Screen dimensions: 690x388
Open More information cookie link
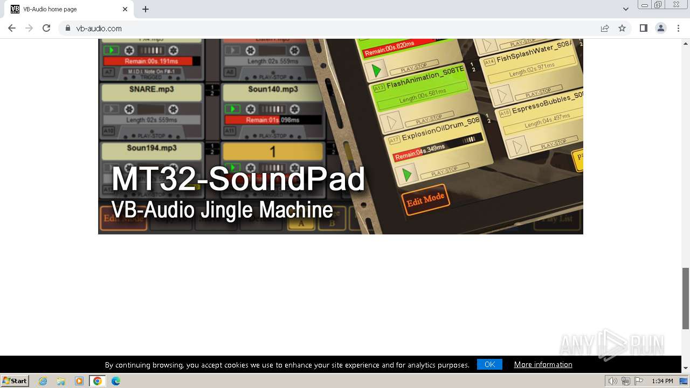(543, 364)
